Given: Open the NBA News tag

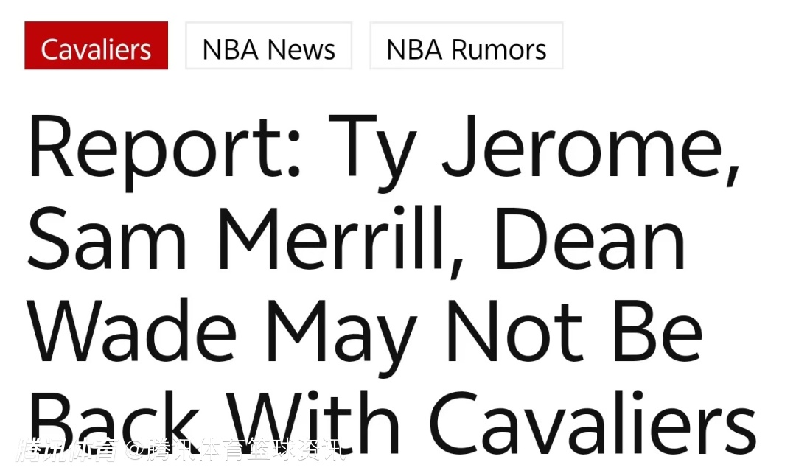Looking at the screenshot, I should (268, 46).
